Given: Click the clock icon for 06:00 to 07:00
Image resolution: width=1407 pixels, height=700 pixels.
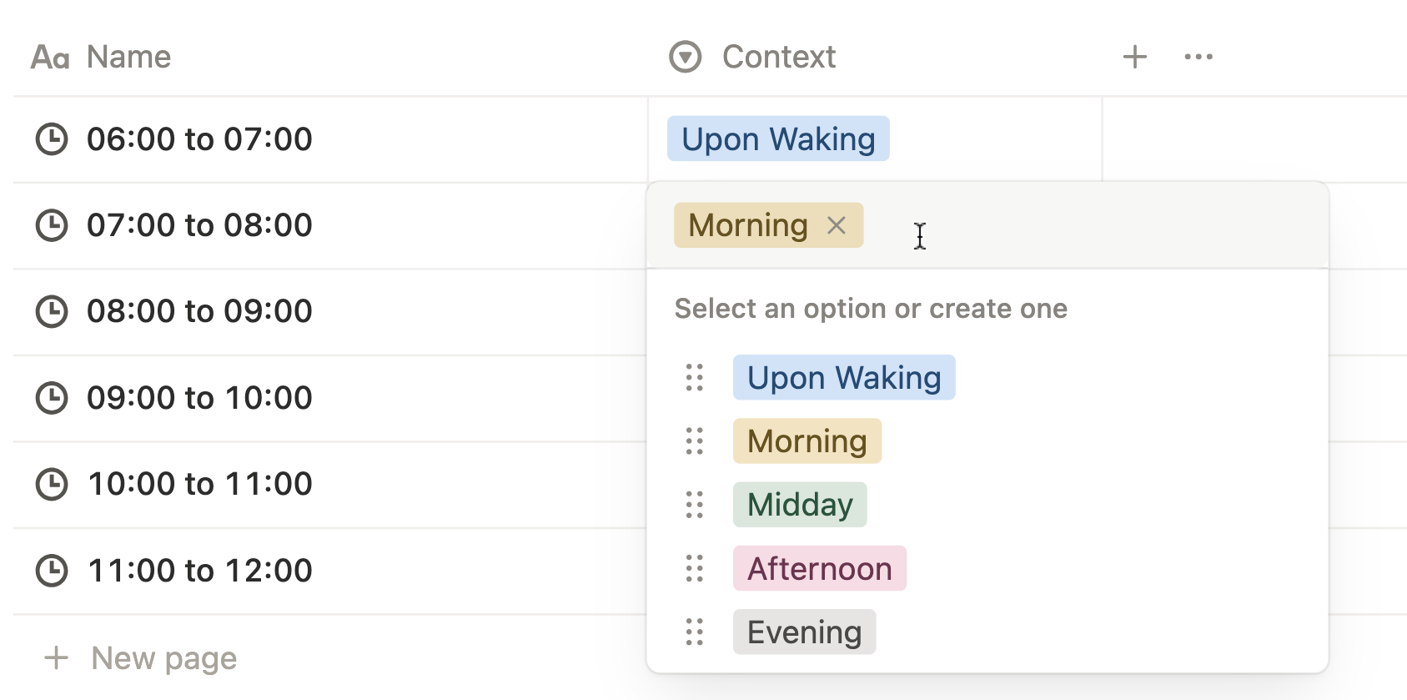Looking at the screenshot, I should click(x=52, y=139).
